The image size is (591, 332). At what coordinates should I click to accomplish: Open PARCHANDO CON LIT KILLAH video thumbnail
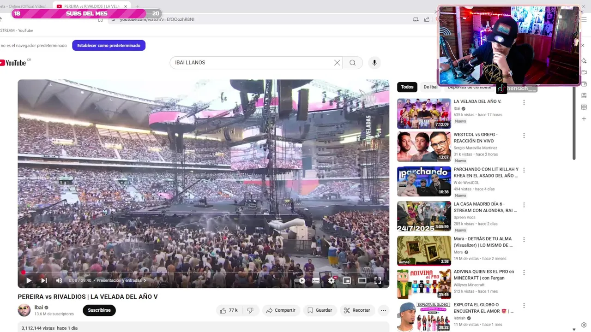pyautogui.click(x=424, y=181)
